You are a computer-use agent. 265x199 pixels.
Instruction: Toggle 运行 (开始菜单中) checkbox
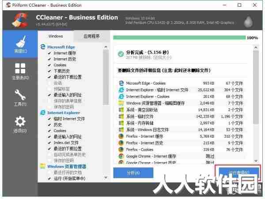point(49,179)
